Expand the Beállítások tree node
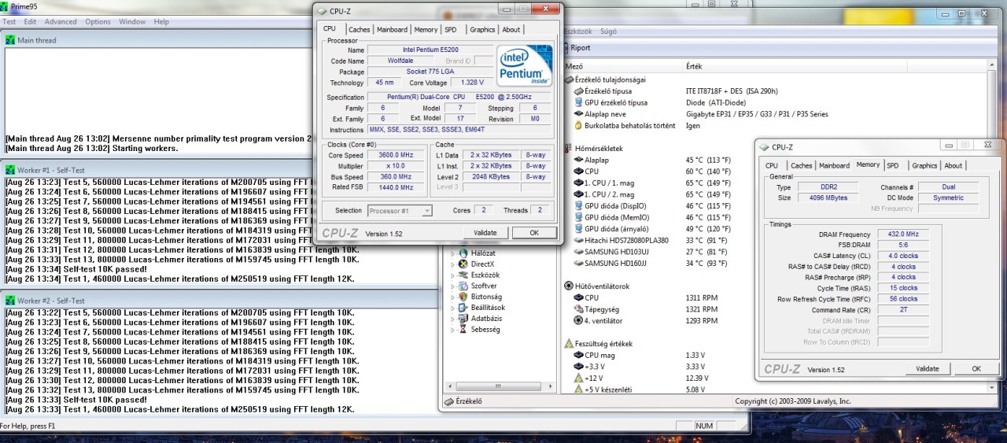The width and height of the screenshot is (1007, 443). (452, 308)
